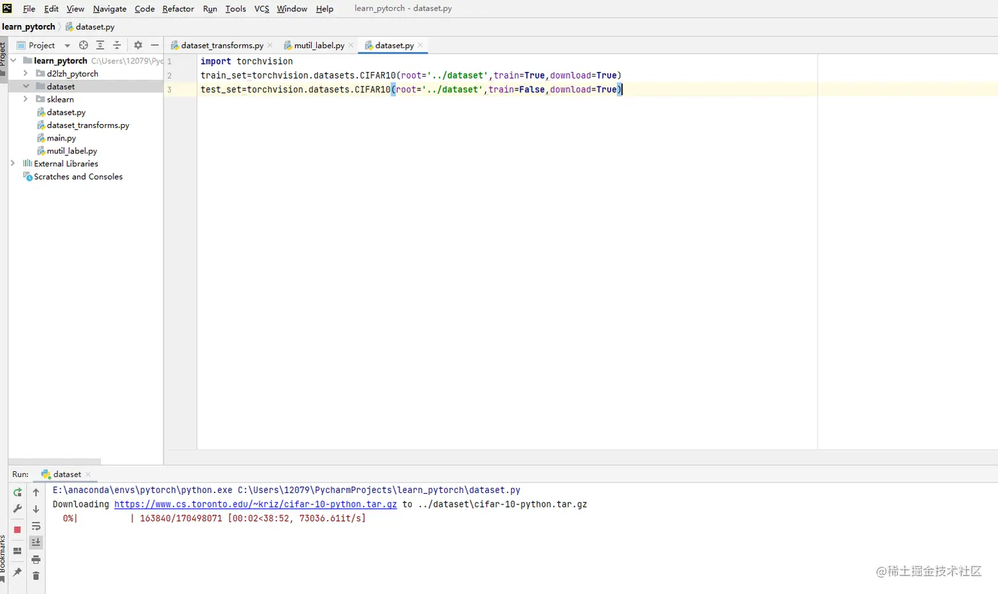Screen dimensions: 998x594
Task: Open Project panel settings gear
Action: (x=138, y=45)
